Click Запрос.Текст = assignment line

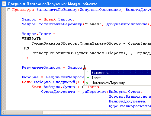pyautogui.click(x=39, y=34)
